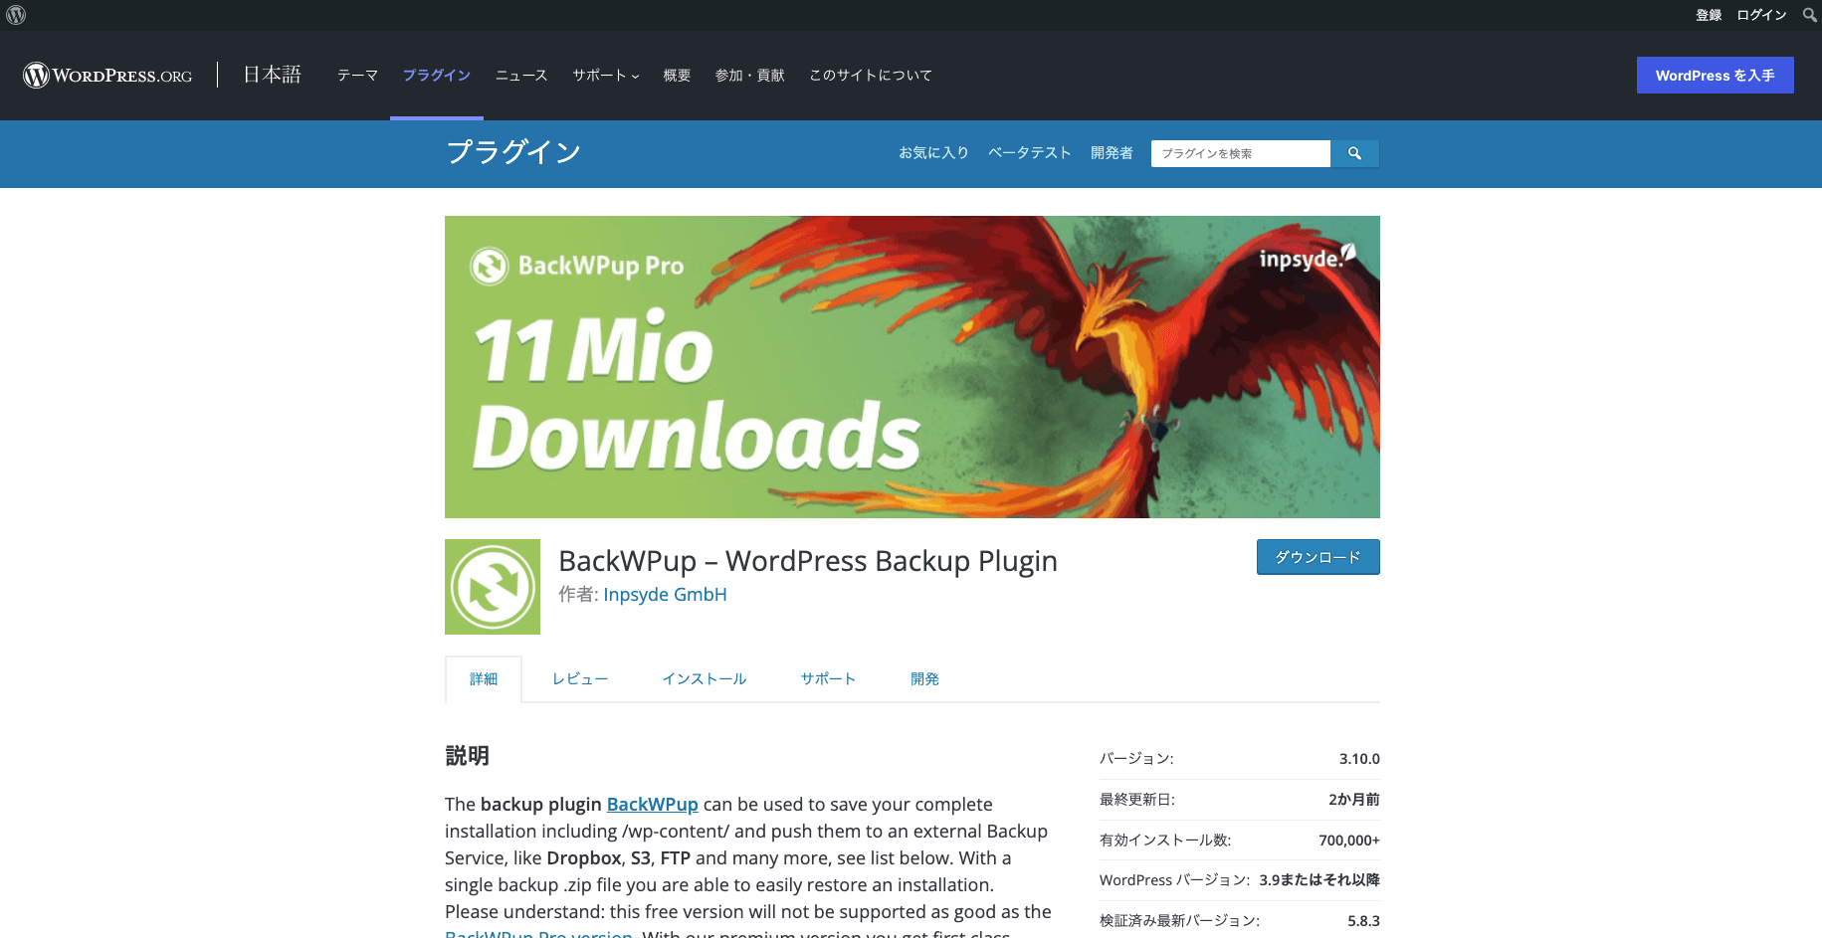Viewport: 1822px width, 938px height.
Task: Follow the BackWPup link in description
Action: (652, 805)
